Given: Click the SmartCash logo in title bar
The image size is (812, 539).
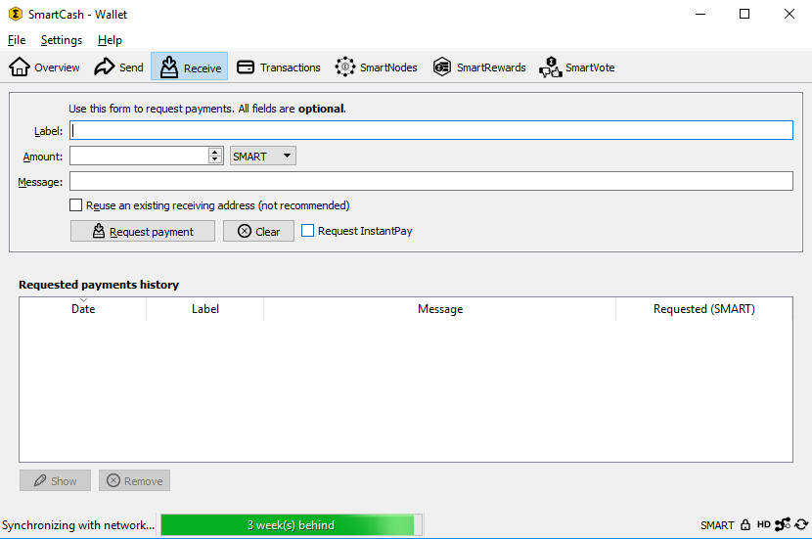Looking at the screenshot, I should [16, 14].
